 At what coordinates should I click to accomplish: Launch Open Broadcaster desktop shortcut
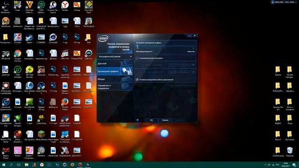click(6, 7)
